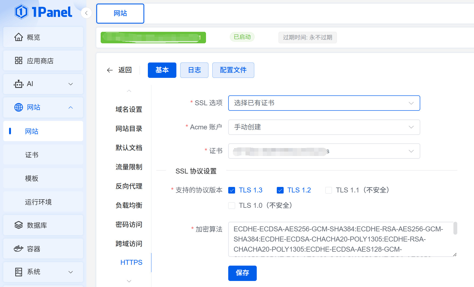This screenshot has height=287, width=474.
Task: Open the 跨域访问 settings section
Action: coord(129,244)
